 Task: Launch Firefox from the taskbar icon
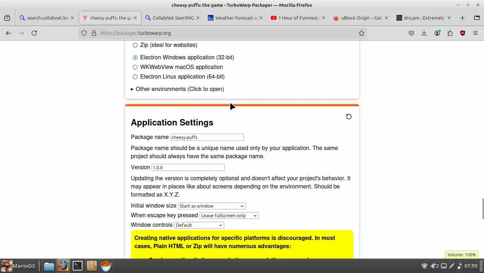click(x=63, y=266)
